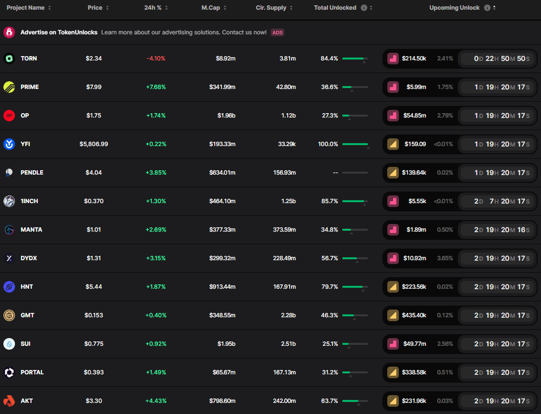Click the $341.99m market cap value

point(222,87)
